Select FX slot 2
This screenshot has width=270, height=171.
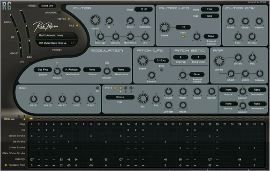pyautogui.click(x=126, y=88)
